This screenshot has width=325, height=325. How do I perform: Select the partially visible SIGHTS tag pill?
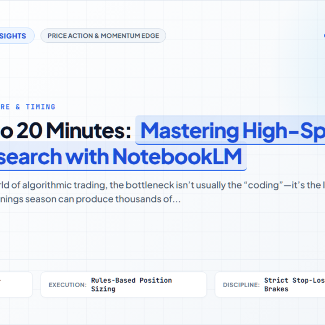click(x=17, y=36)
